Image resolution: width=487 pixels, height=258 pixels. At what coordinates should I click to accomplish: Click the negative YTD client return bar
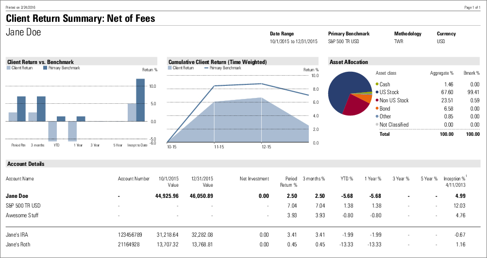click(x=52, y=130)
